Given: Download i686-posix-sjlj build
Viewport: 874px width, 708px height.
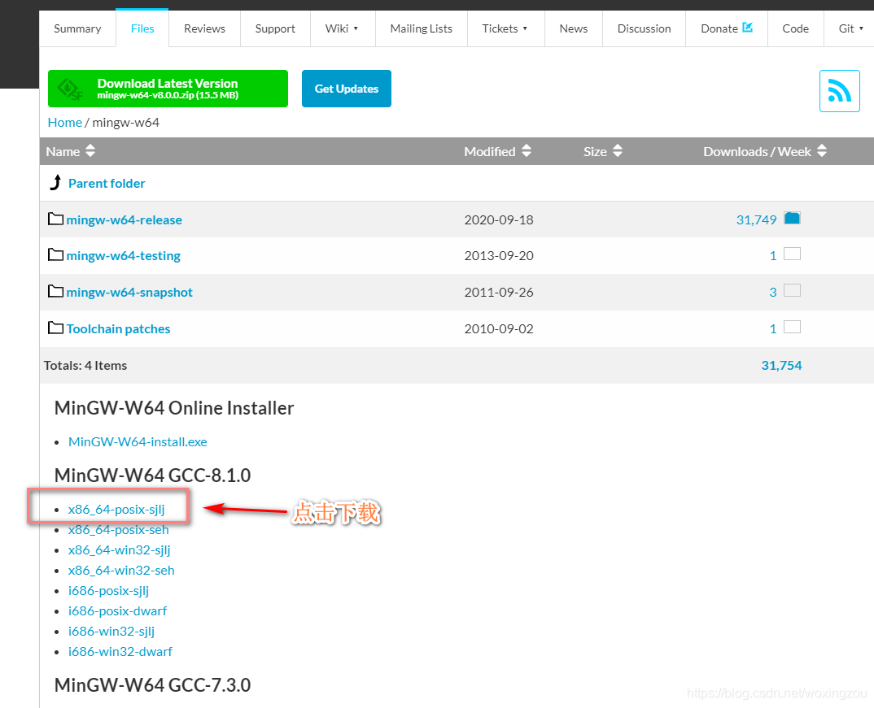Looking at the screenshot, I should click(108, 591).
